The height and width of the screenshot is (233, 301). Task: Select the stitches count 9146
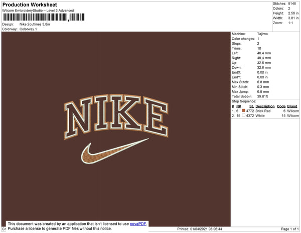[292, 4]
